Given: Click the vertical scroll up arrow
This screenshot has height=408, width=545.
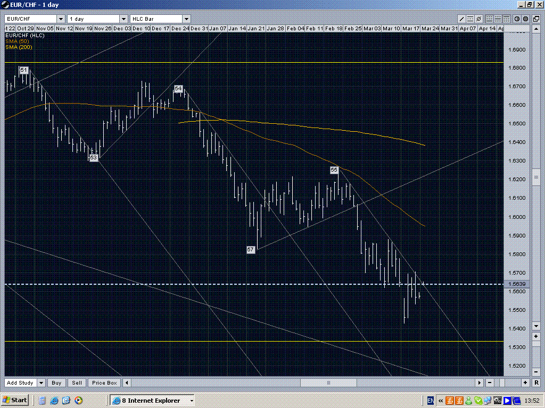Looking at the screenshot, I should point(536,29).
